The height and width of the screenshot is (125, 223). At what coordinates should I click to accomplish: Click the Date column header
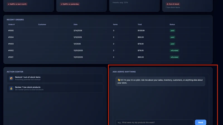point(76,24)
